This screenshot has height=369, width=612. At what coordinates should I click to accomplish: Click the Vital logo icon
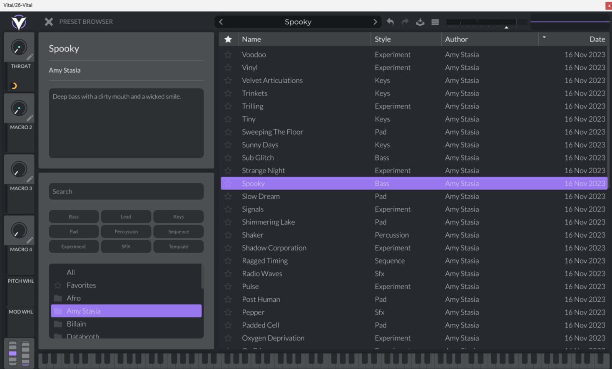tap(19, 22)
